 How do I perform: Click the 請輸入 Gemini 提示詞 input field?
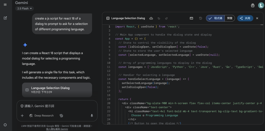(57, 106)
